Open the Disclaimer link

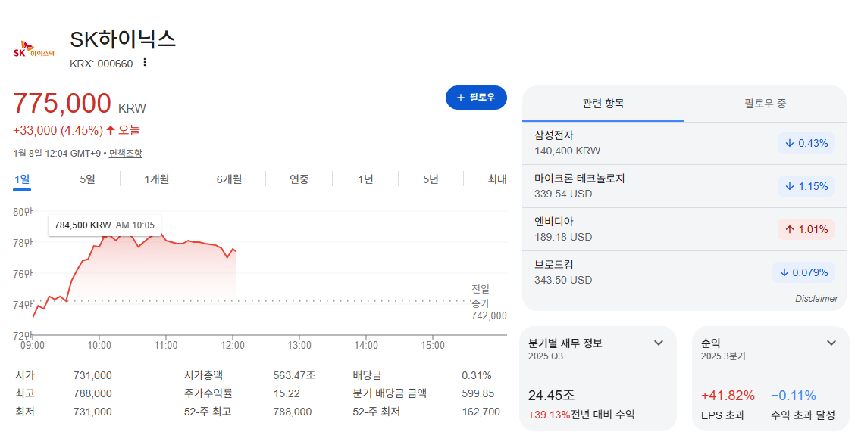tap(816, 299)
